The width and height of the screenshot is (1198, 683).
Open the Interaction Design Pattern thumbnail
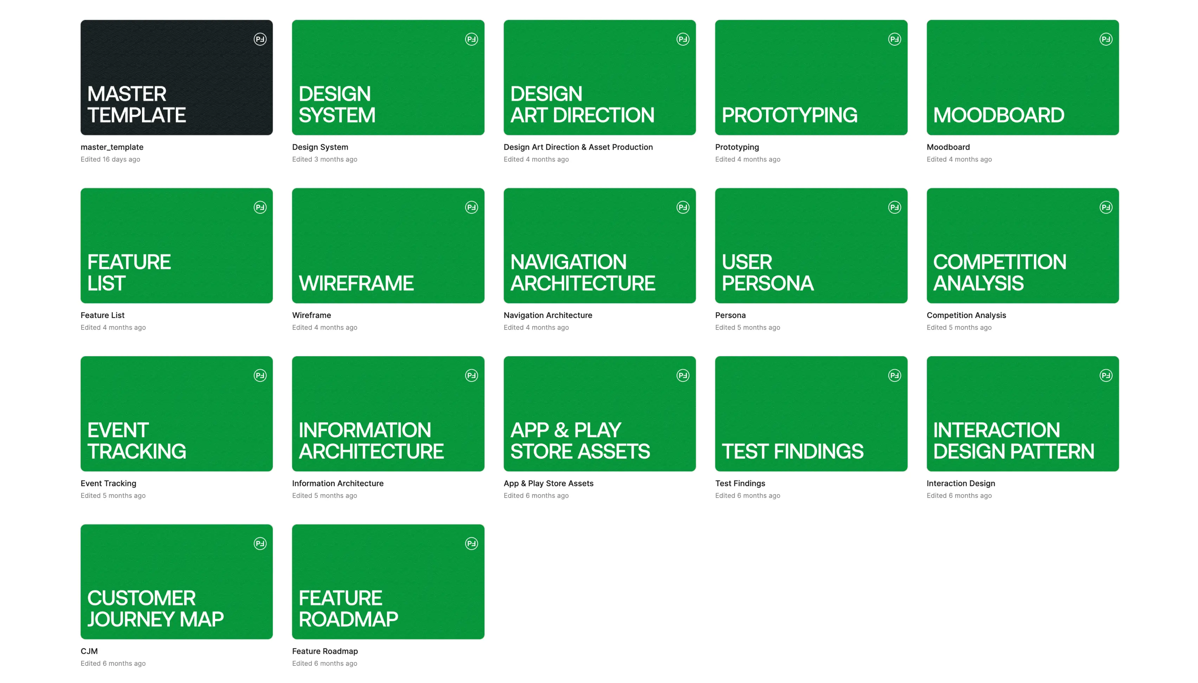[x=1023, y=414]
